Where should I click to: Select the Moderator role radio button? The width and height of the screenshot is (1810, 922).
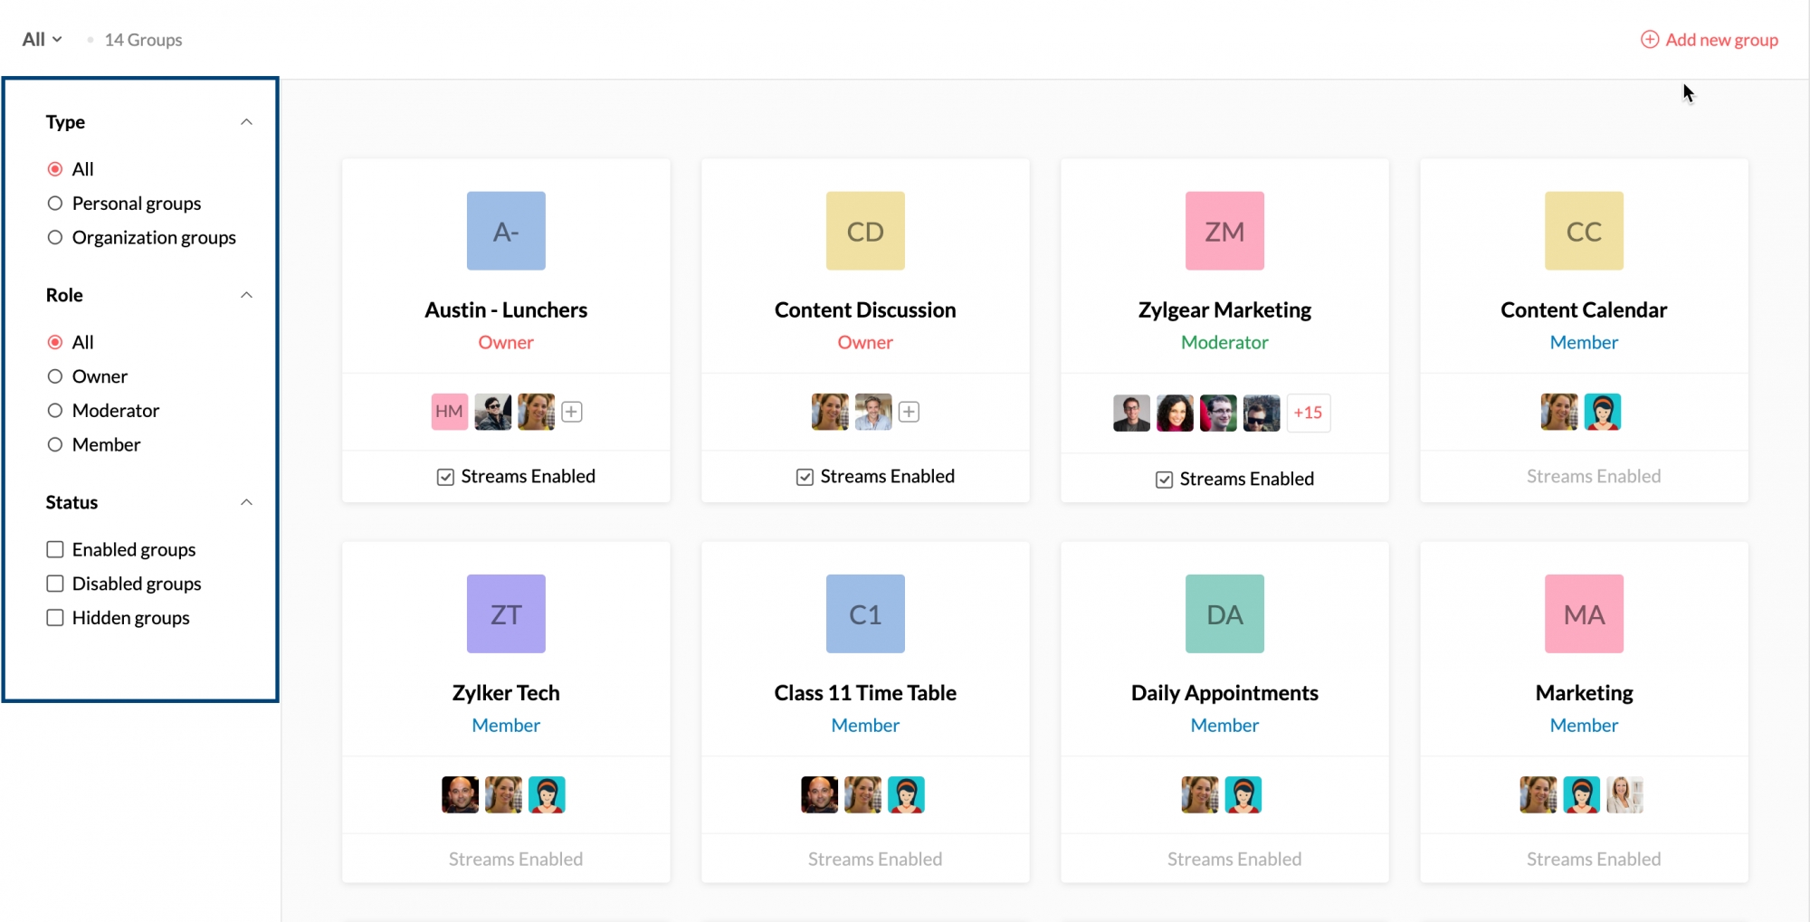click(55, 411)
